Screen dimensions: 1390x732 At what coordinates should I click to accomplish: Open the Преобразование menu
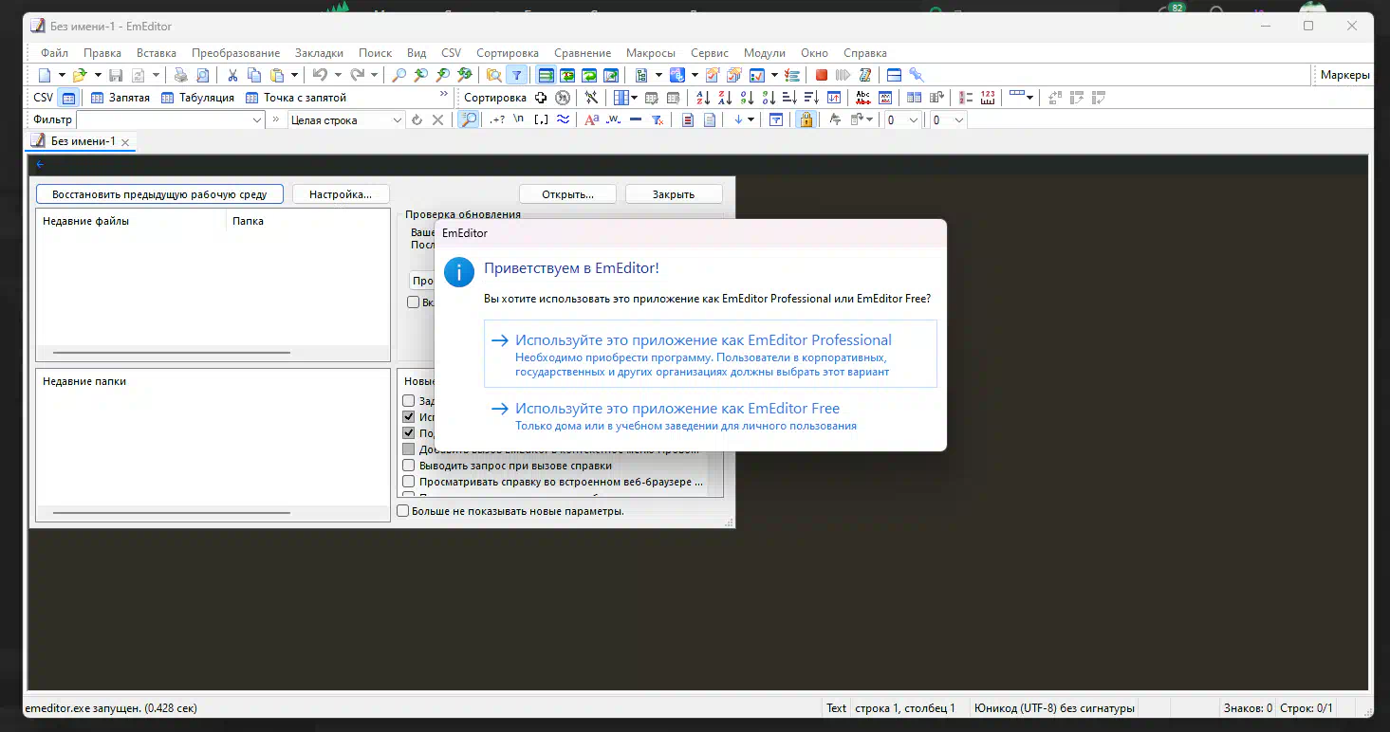(235, 53)
